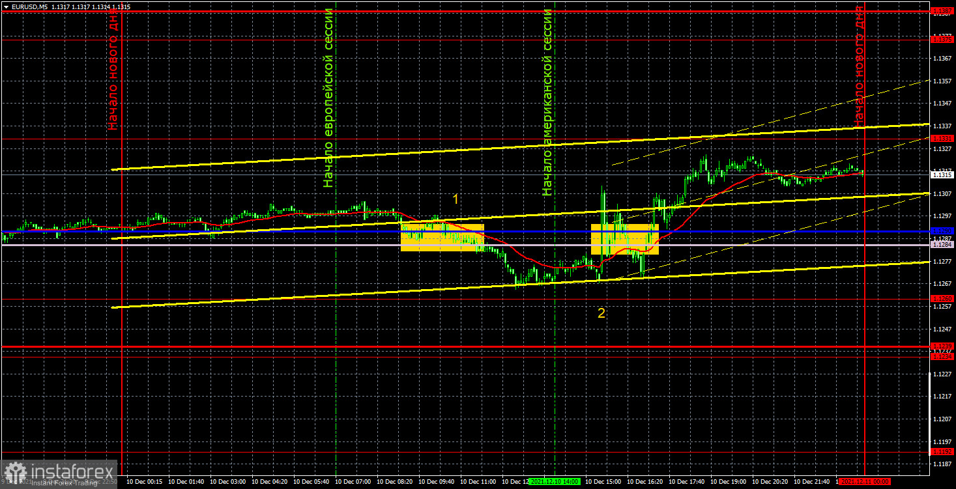Click the current price label 1.1315
956x489 pixels.
[x=943, y=175]
